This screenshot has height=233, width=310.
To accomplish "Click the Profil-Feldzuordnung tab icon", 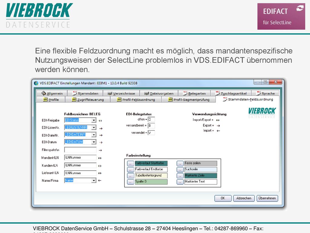I will (119, 100).
